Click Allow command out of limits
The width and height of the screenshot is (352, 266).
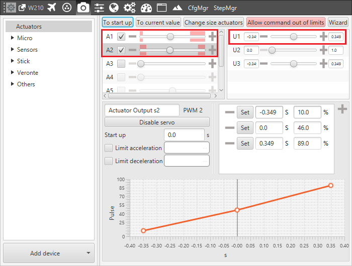click(x=286, y=23)
